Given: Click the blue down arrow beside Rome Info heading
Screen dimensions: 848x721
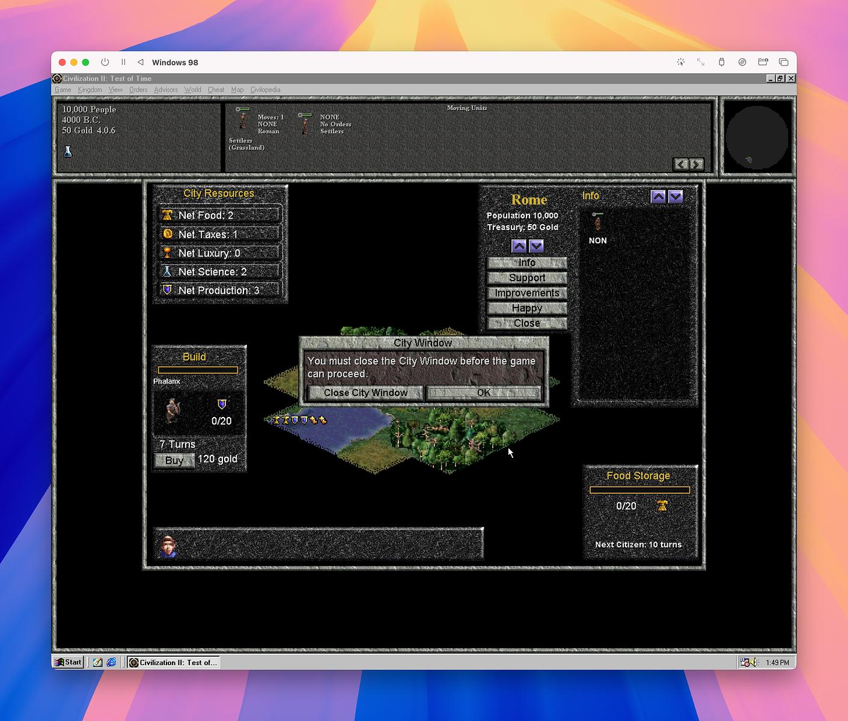Looking at the screenshot, I should (676, 196).
